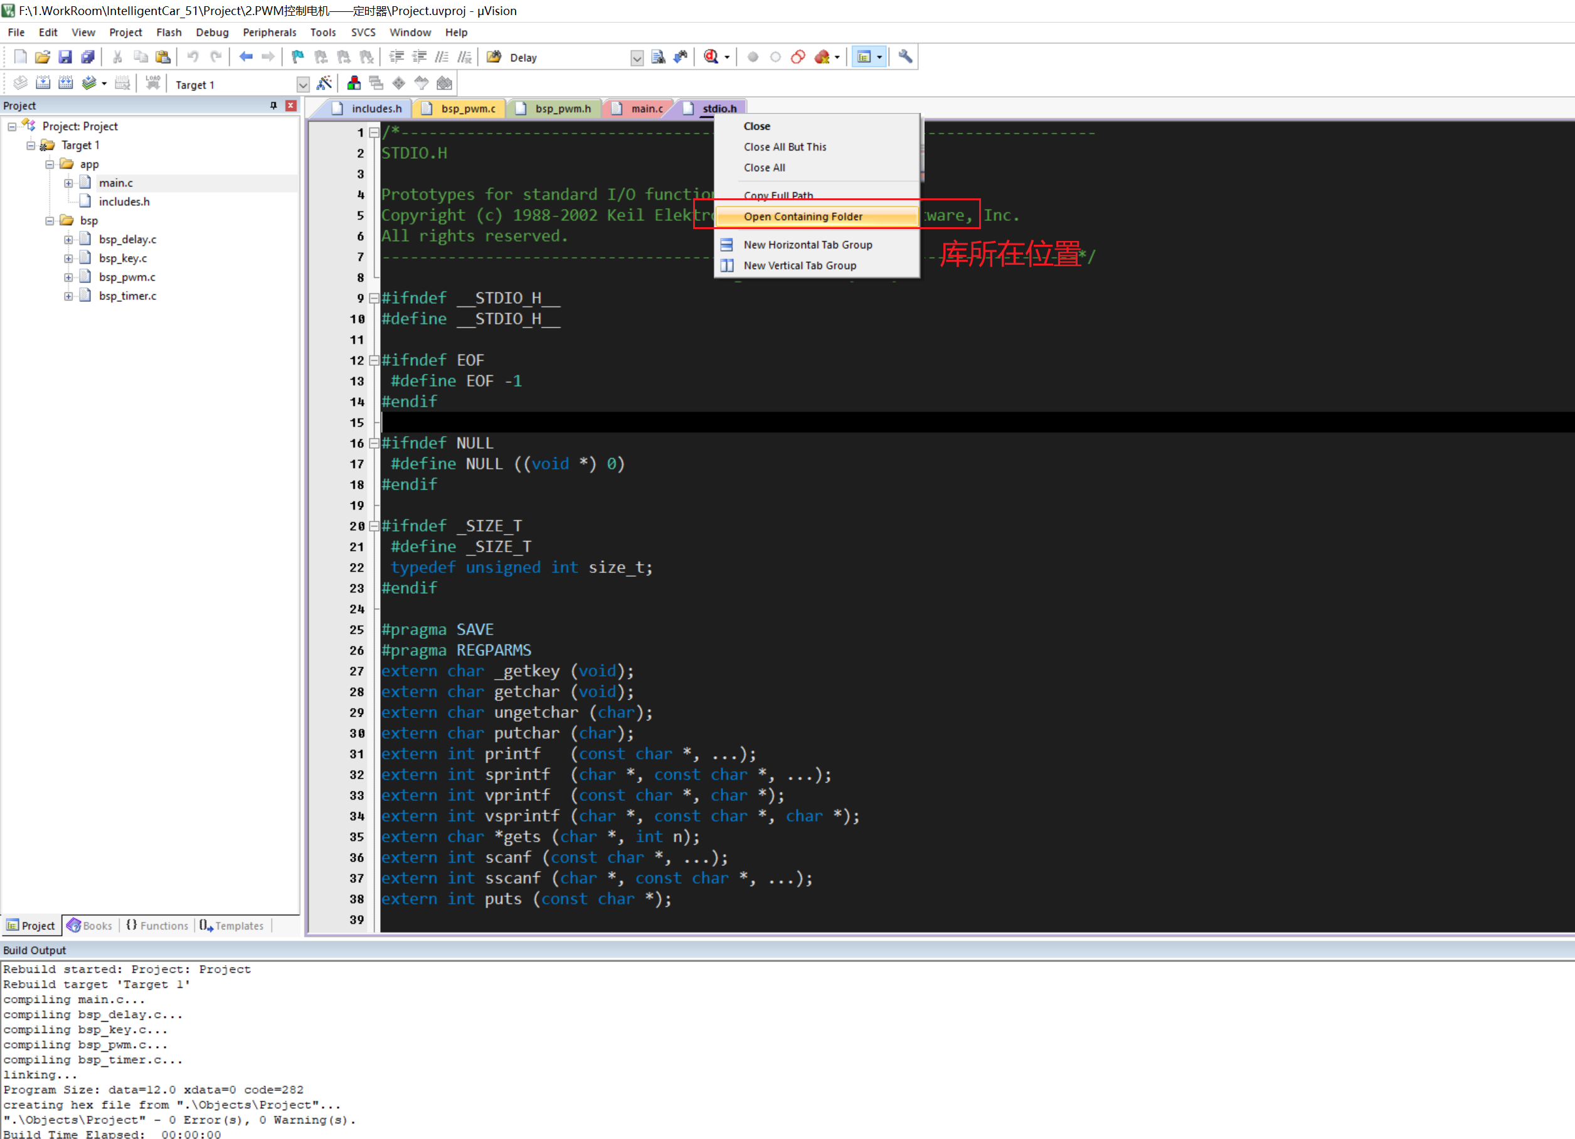Open the Options for Target wand icon

tap(324, 84)
